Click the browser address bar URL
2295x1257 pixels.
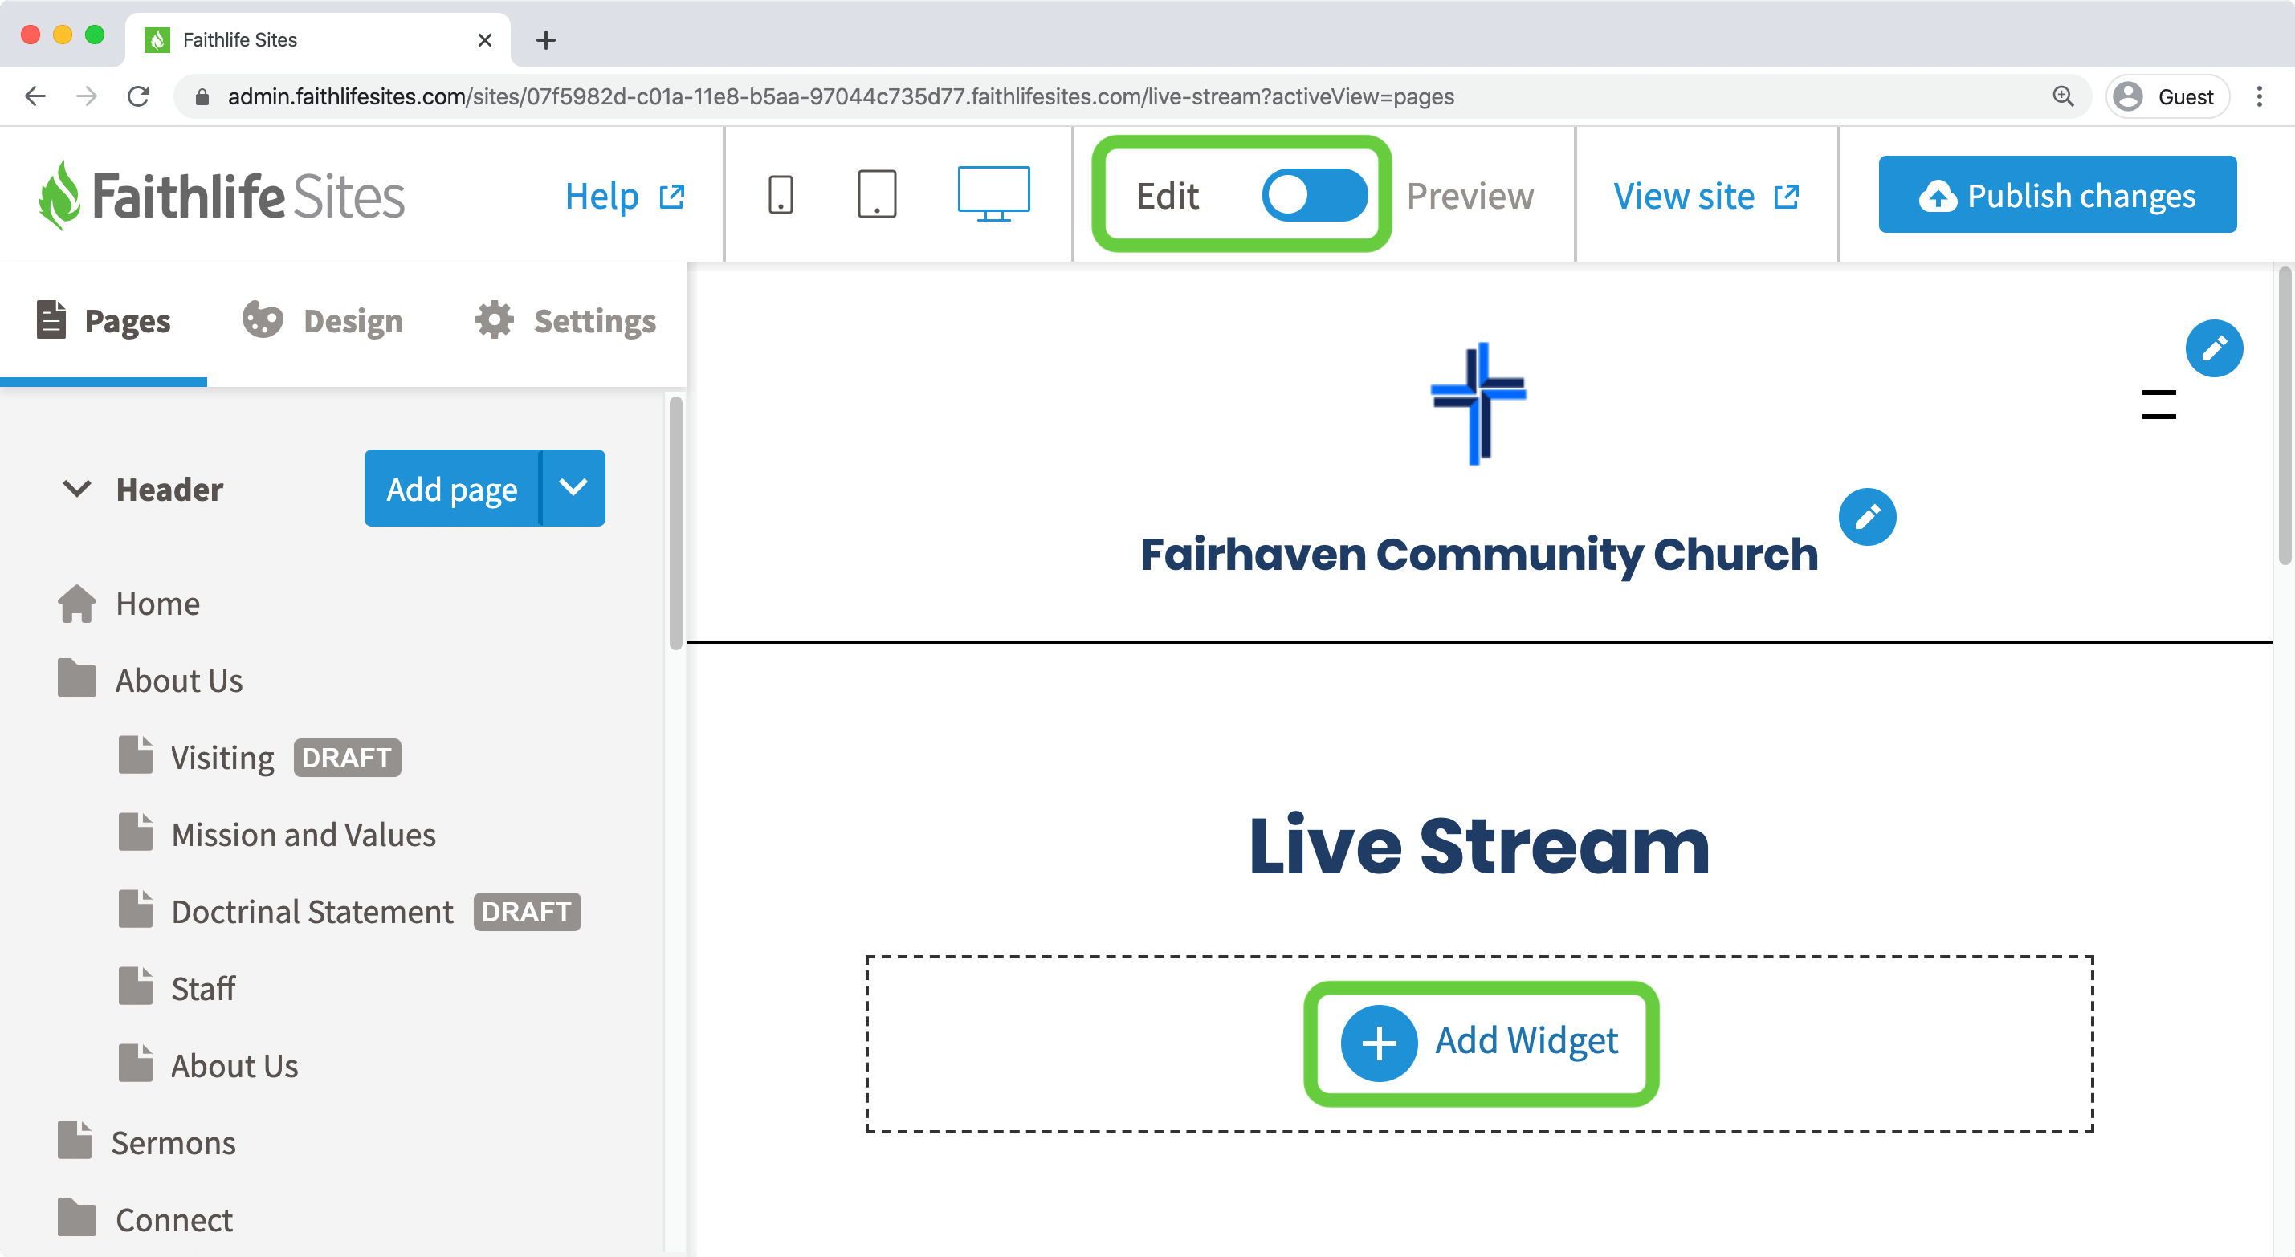pos(840,96)
